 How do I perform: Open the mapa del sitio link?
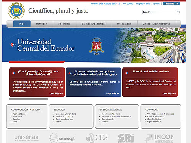tap(143, 3)
